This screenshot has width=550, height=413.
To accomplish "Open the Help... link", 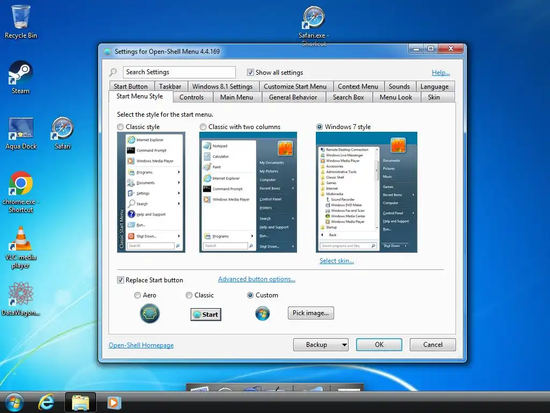I will [441, 73].
